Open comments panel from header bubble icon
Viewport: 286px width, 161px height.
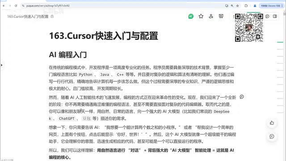[x=267, y=16]
